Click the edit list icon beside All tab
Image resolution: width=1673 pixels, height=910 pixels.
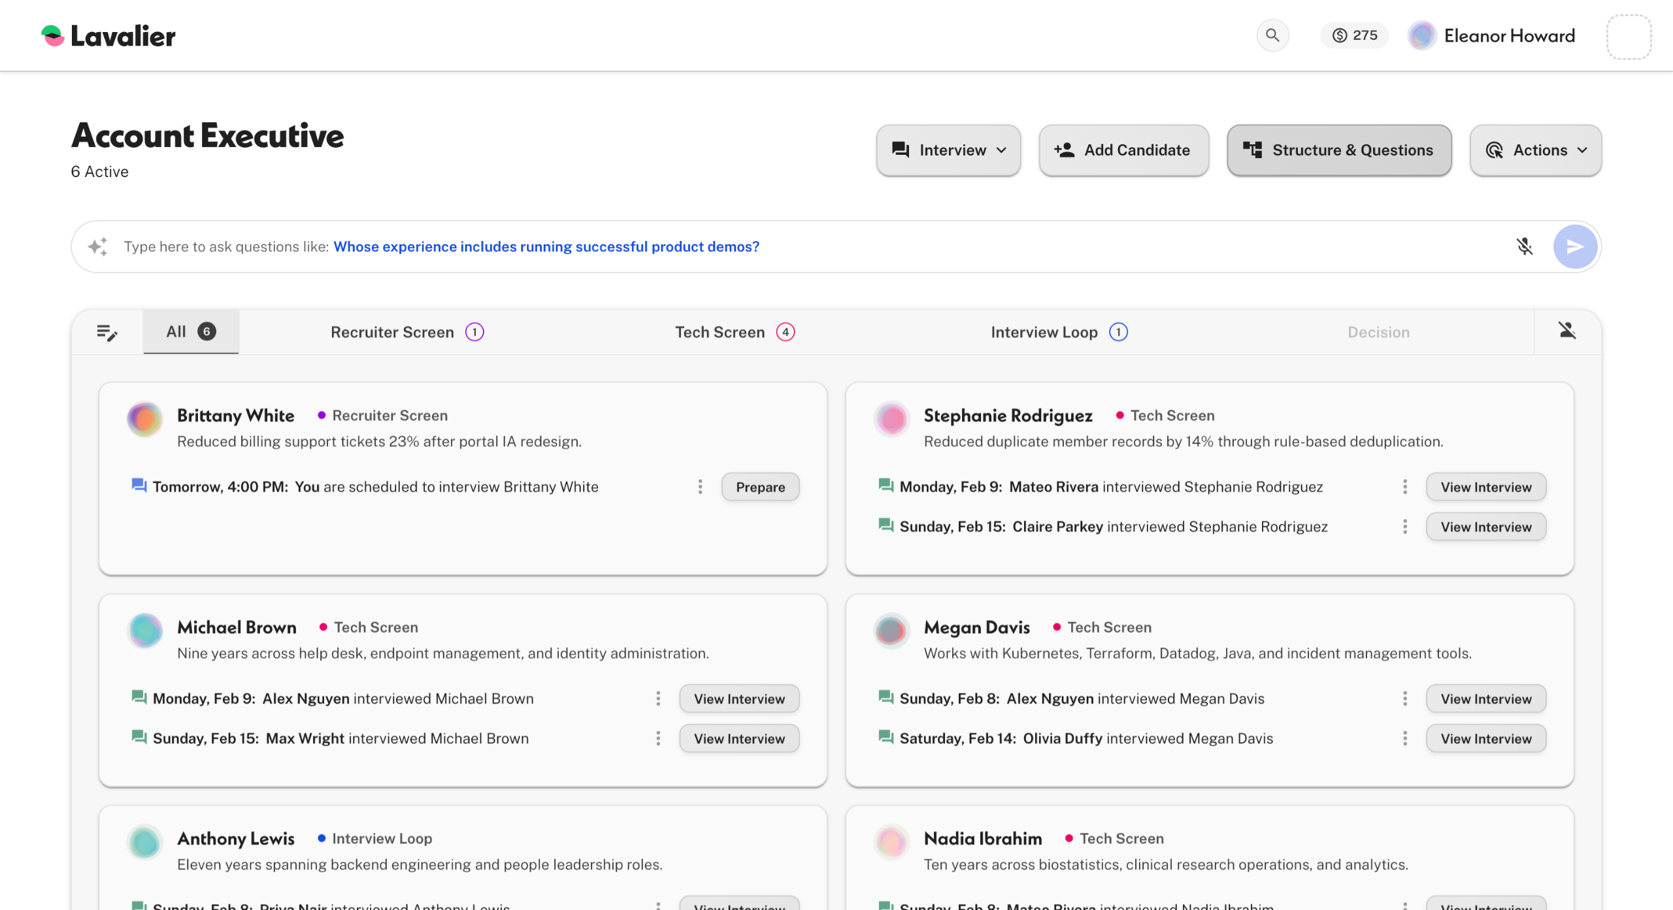[107, 333]
